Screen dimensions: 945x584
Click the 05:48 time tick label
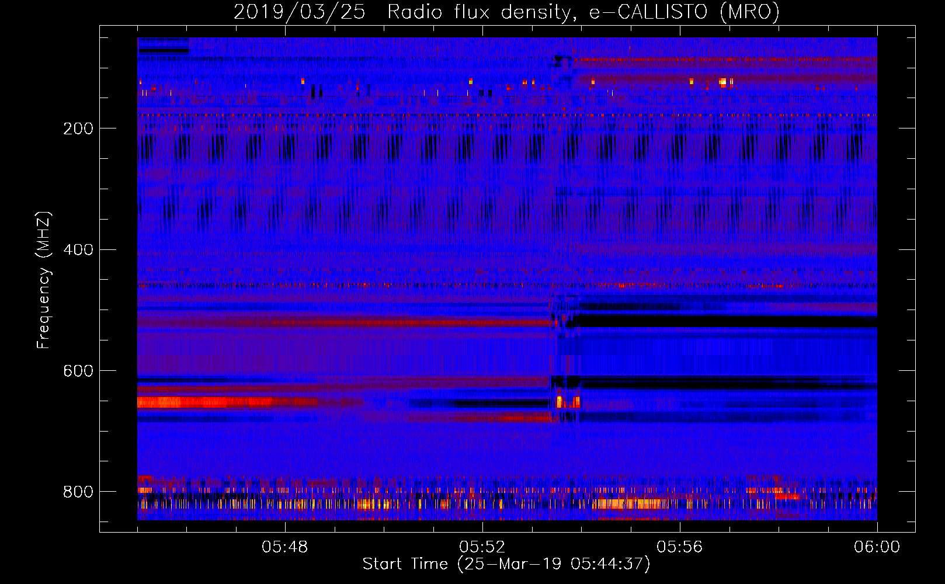click(285, 547)
